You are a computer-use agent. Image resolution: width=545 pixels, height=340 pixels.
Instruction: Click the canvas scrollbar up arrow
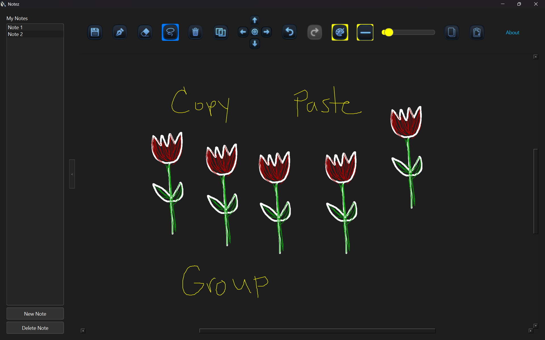(536, 56)
